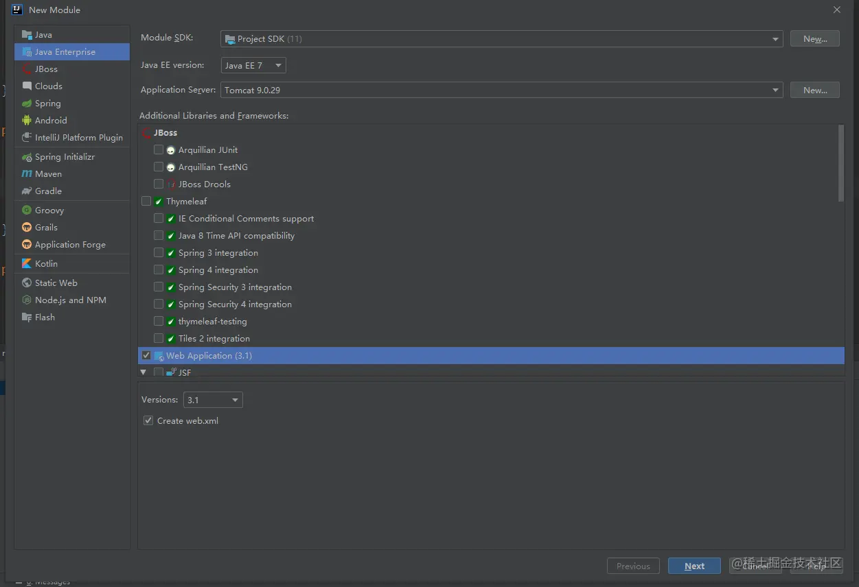Check the Spring Security 4 integration checkbox
Image resolution: width=859 pixels, height=587 pixels.
coord(159,304)
